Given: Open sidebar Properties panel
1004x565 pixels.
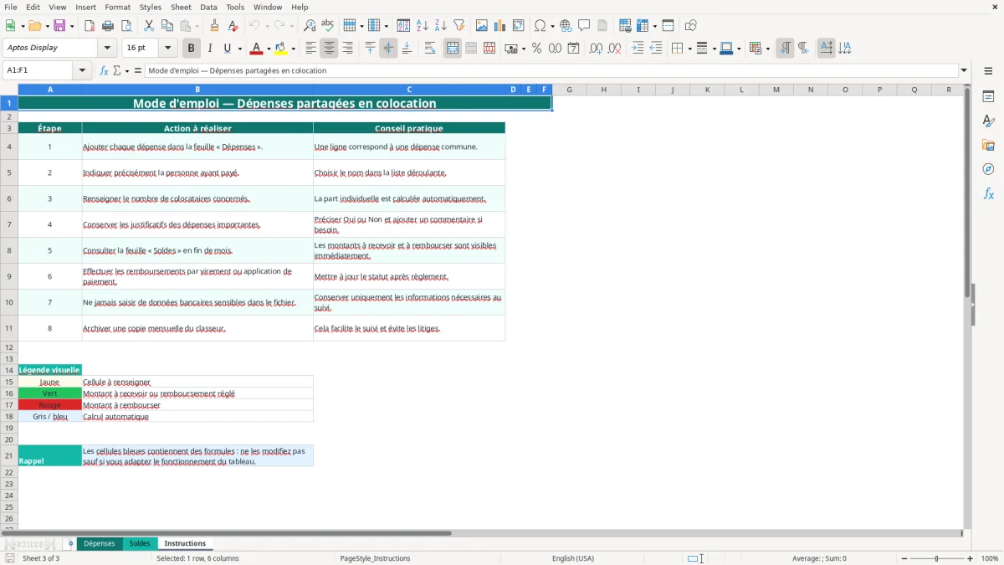Looking at the screenshot, I should 988,96.
